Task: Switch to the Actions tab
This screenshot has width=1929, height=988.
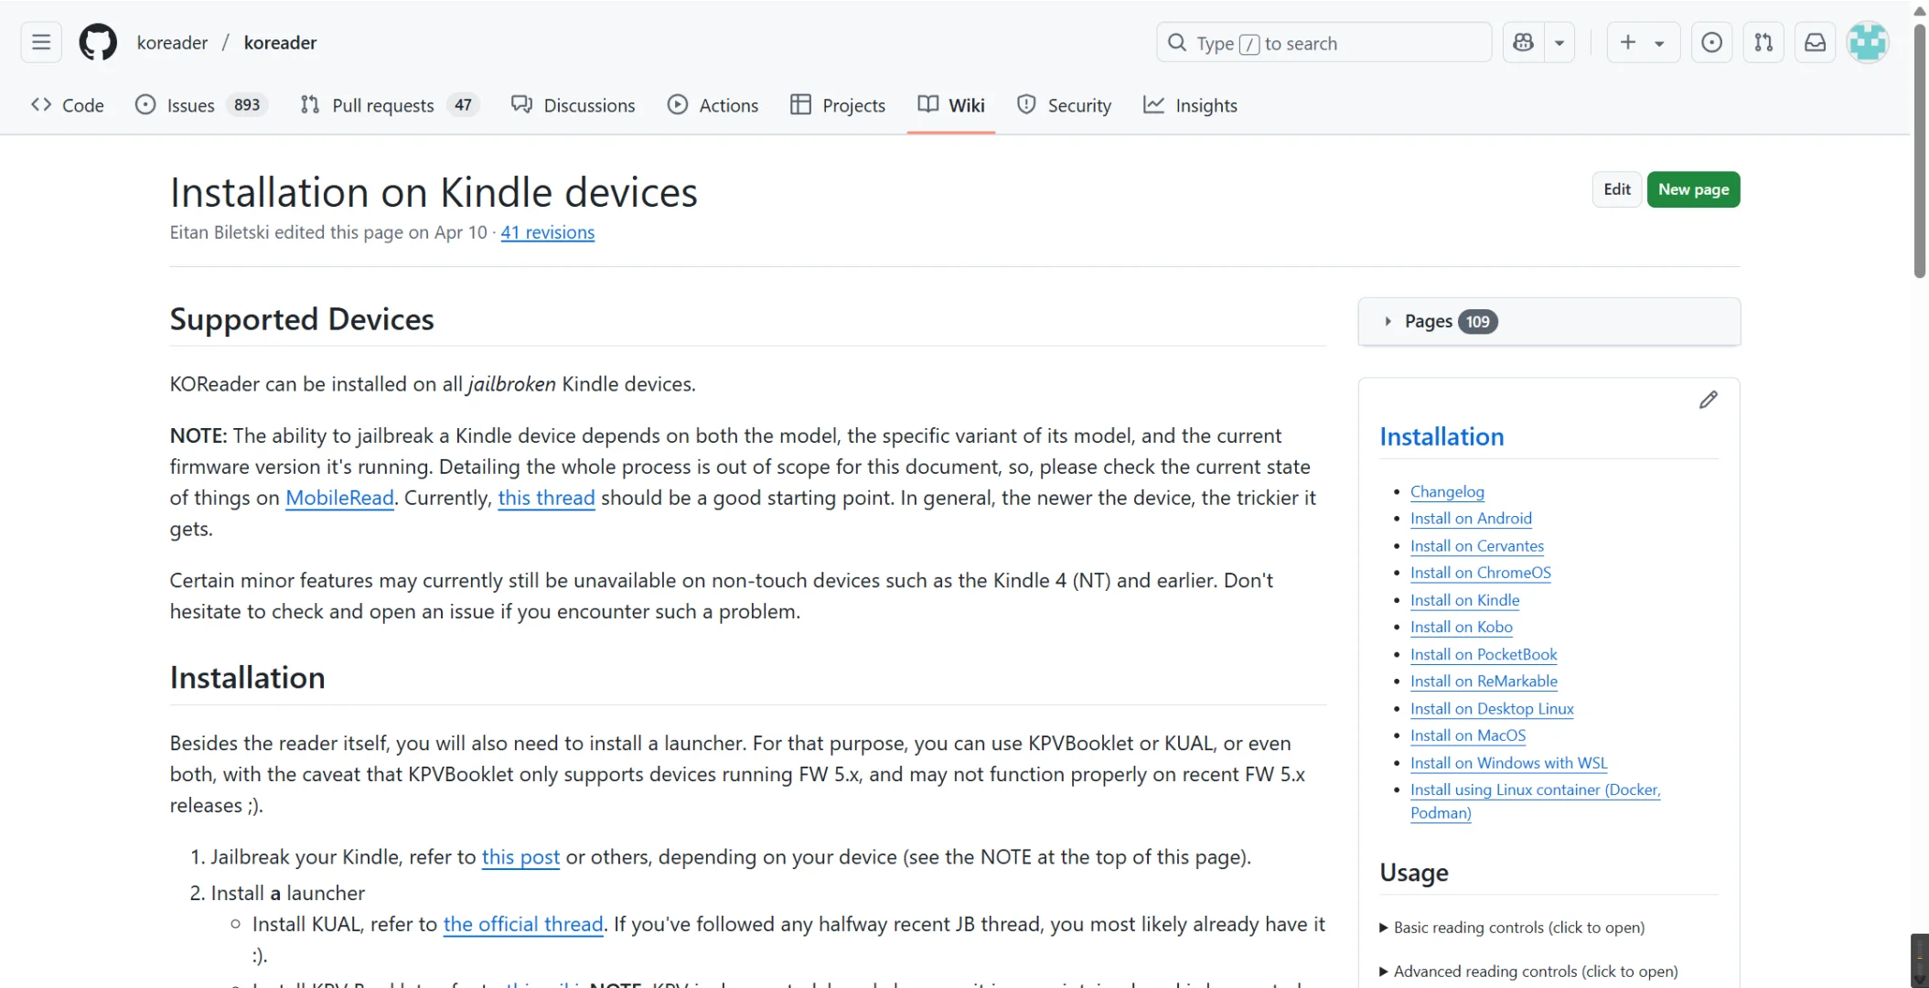Action: coord(713,105)
